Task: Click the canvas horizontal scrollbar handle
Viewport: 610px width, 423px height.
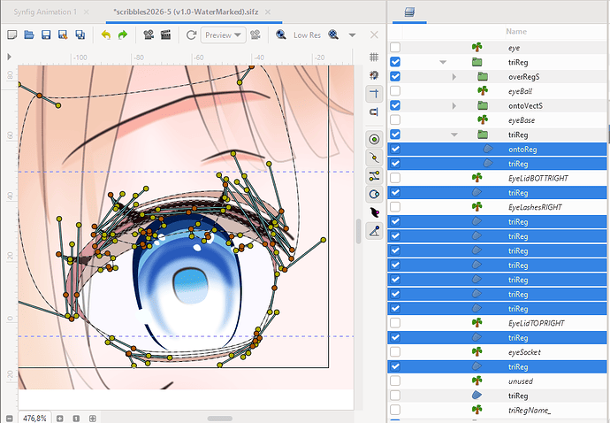Action: tap(220, 419)
